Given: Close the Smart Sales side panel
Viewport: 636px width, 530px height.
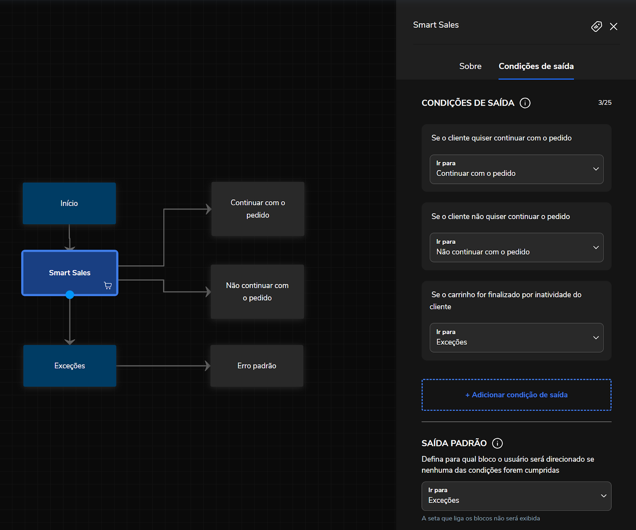Looking at the screenshot, I should (613, 27).
